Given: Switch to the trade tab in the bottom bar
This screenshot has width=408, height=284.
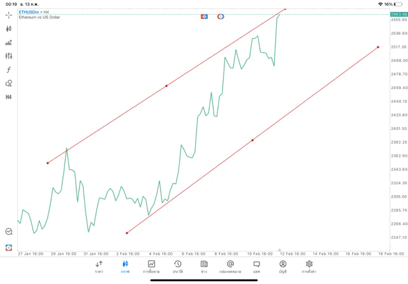Looking at the screenshot, I should [x=151, y=266].
